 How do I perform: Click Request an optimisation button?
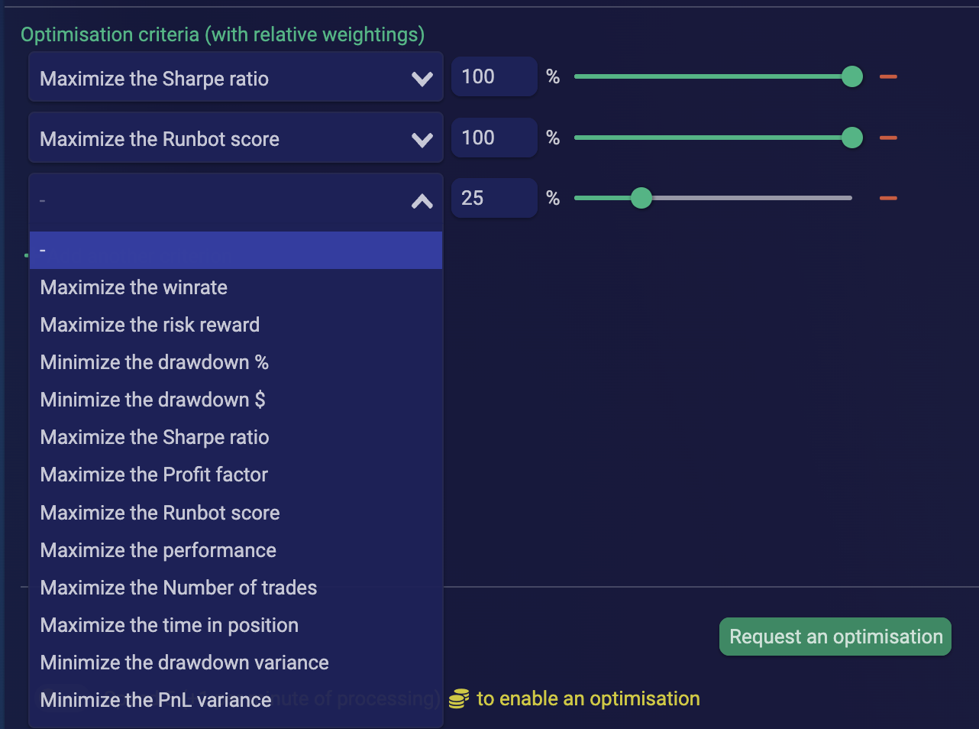coord(835,637)
